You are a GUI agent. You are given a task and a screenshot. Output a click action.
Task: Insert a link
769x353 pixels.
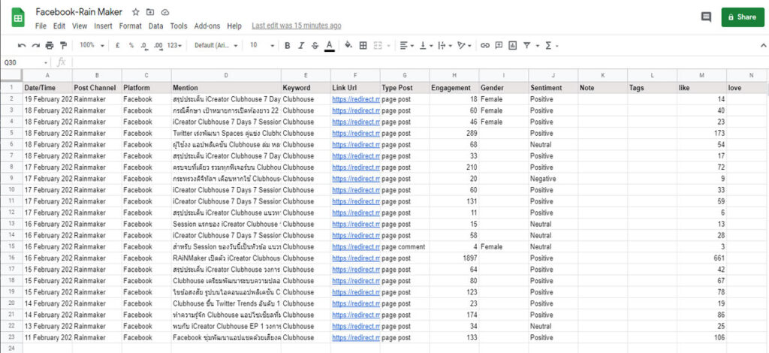485,46
